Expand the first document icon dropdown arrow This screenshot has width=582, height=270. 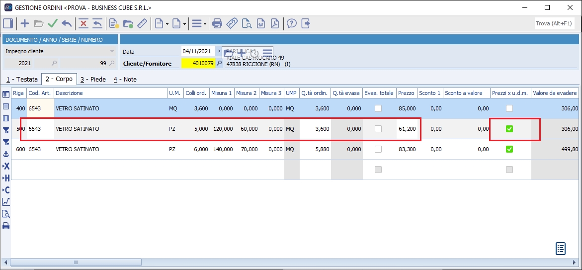tap(167, 24)
